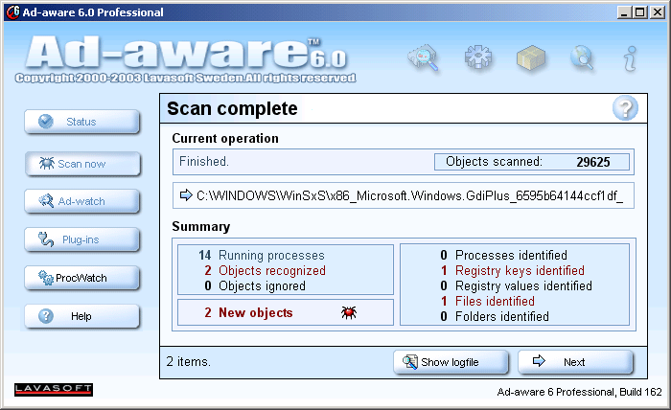Launch ProcWatch from the sidebar
Viewport: 671px width, 410px height.
pos(82,278)
